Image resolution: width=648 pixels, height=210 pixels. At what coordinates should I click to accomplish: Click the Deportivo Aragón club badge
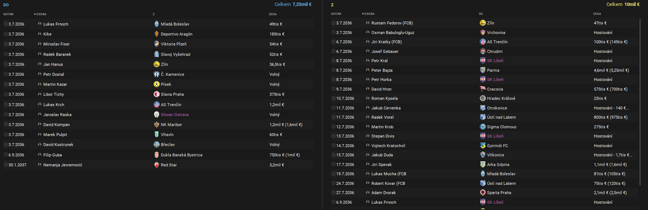(156, 34)
